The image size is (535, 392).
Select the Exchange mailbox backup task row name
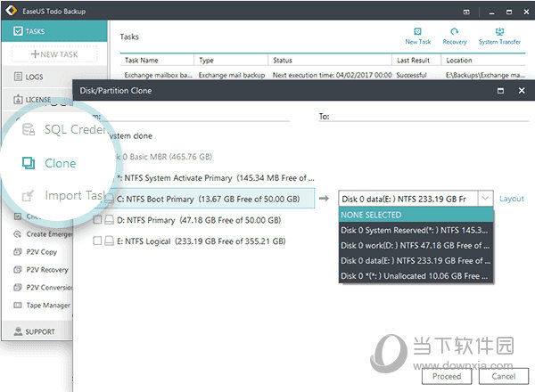(x=158, y=75)
